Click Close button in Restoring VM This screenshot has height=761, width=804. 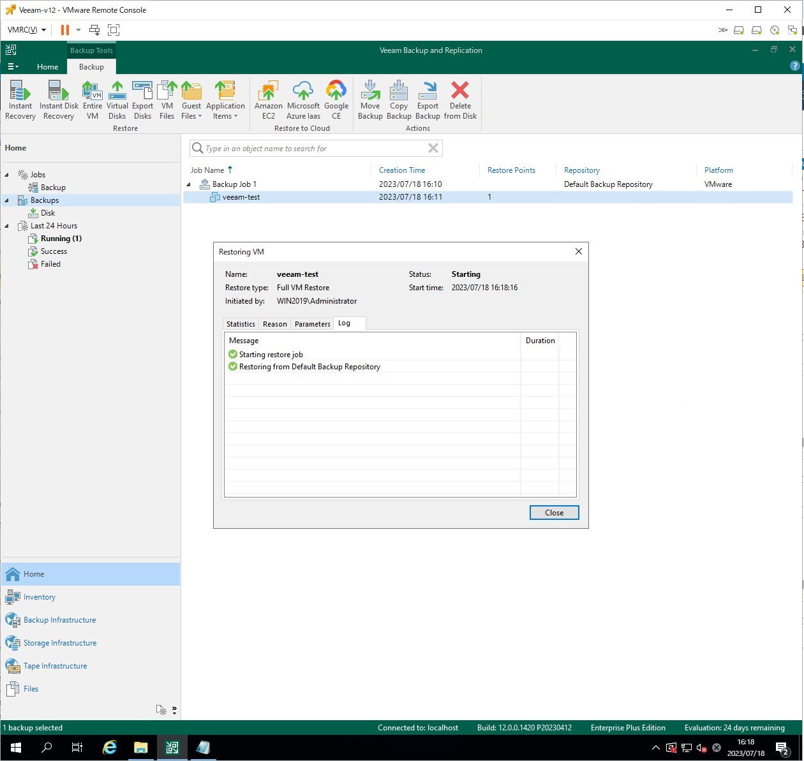[554, 513]
